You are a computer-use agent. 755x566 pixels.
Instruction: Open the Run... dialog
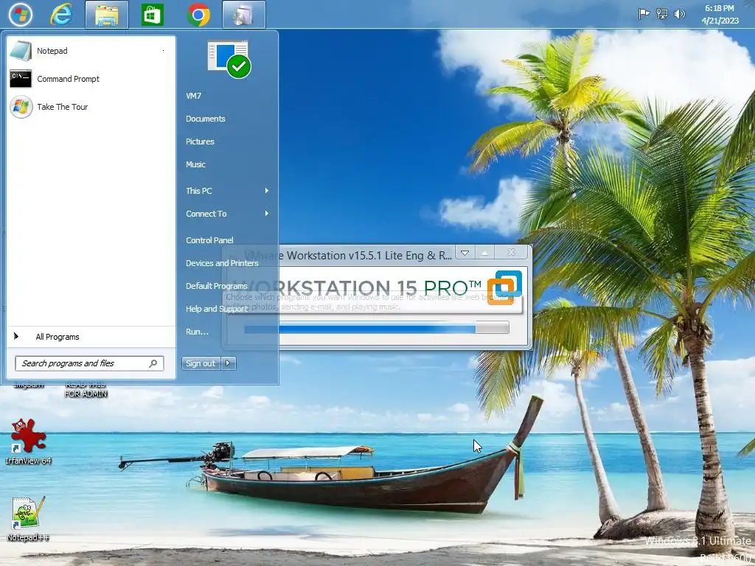tap(197, 332)
